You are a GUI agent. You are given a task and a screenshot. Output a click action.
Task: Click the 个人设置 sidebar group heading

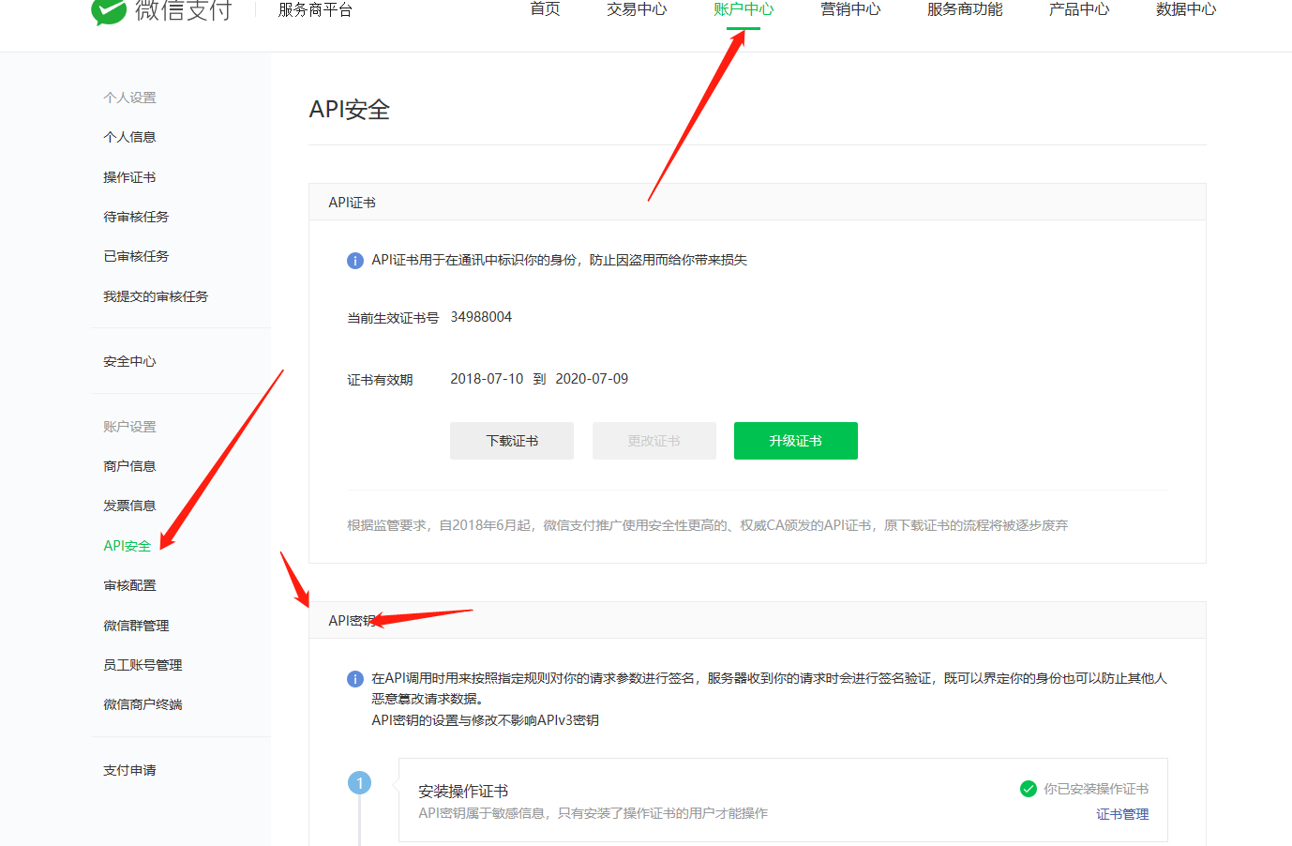[x=129, y=98]
